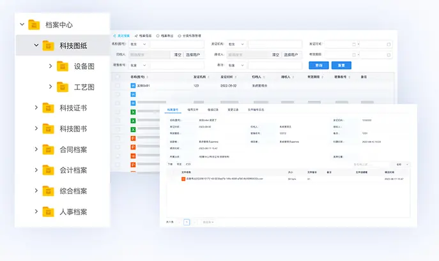Click the first orange PowerPoint file icon
The height and width of the screenshot is (261, 439).
point(133,138)
